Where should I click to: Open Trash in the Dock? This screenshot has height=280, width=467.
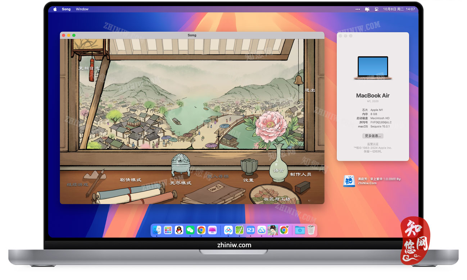click(311, 230)
